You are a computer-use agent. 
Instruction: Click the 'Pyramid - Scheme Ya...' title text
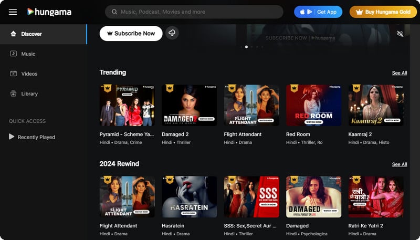(127, 134)
